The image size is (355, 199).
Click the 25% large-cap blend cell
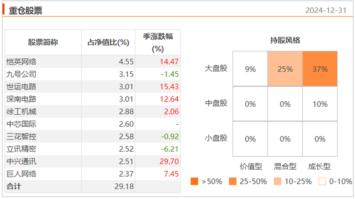[285, 69]
